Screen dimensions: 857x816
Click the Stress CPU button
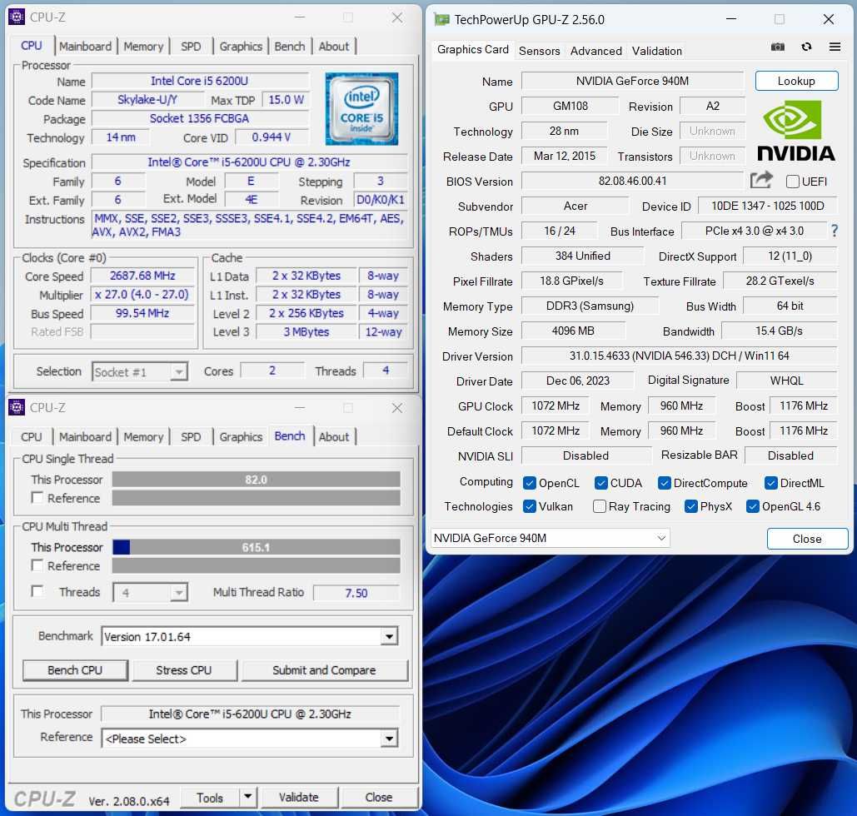[x=183, y=670]
